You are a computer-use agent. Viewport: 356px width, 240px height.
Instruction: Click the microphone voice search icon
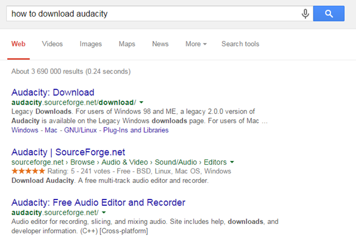coord(305,13)
